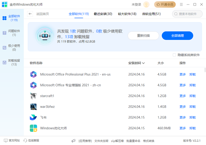Select war3bfwz name text
The height and width of the screenshot is (145, 206).
click(47, 107)
